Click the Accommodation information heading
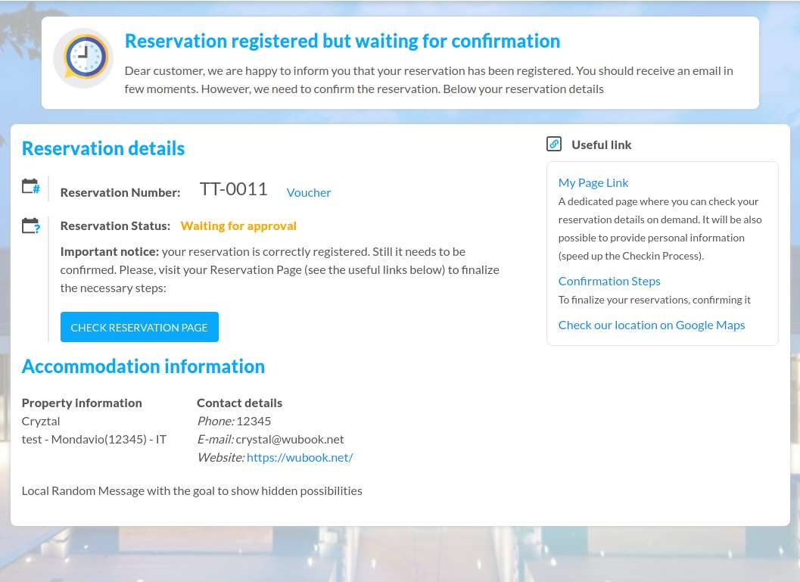The height and width of the screenshot is (582, 800). [x=143, y=366]
